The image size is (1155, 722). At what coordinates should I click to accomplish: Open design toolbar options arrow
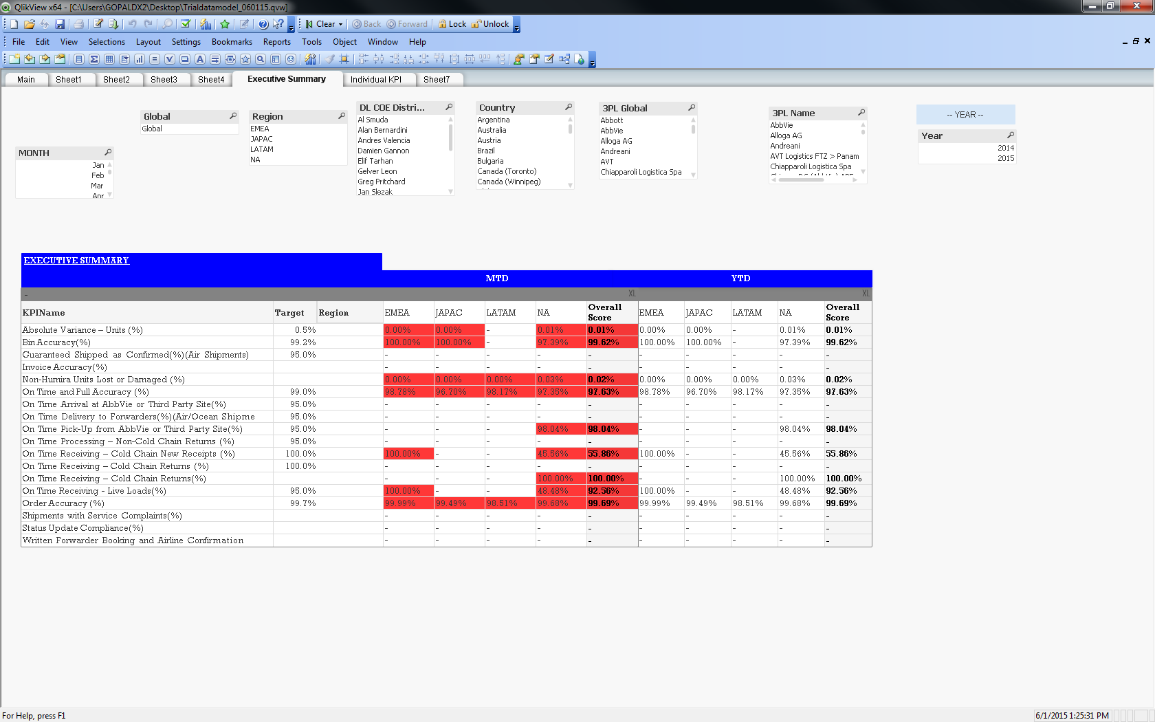click(593, 61)
